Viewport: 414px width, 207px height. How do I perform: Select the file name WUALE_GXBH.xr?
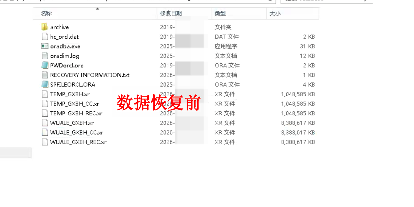pos(72,123)
